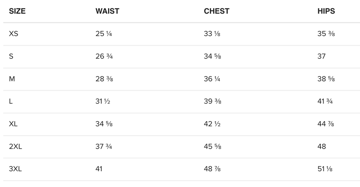Select the 2XL size row label
This screenshot has width=360, height=187.
(x=15, y=146)
